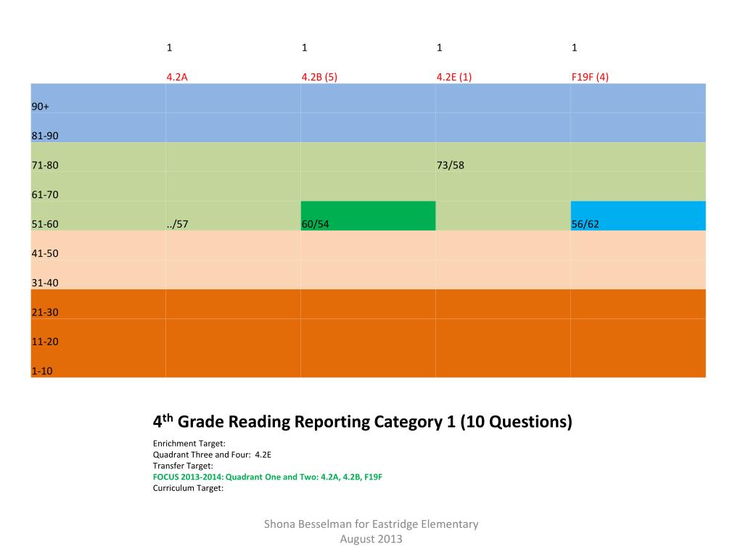The height and width of the screenshot is (557, 743).
Task: Click the 31-40 row label
Action: click(x=45, y=283)
